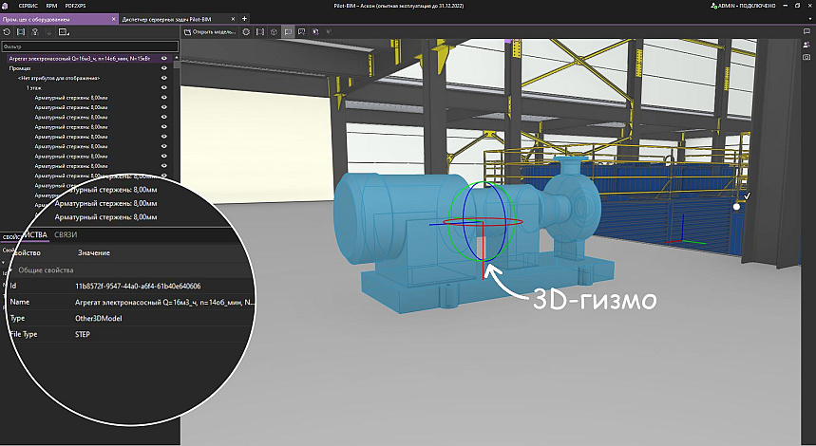This screenshot has width=816, height=446.
Task: Open new tab with the plus button
Action: click(x=244, y=18)
